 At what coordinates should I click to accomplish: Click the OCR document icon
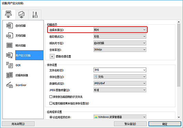(x=9, y=65)
